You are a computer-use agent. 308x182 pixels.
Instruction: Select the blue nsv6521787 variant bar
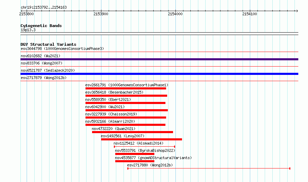(159, 74)
